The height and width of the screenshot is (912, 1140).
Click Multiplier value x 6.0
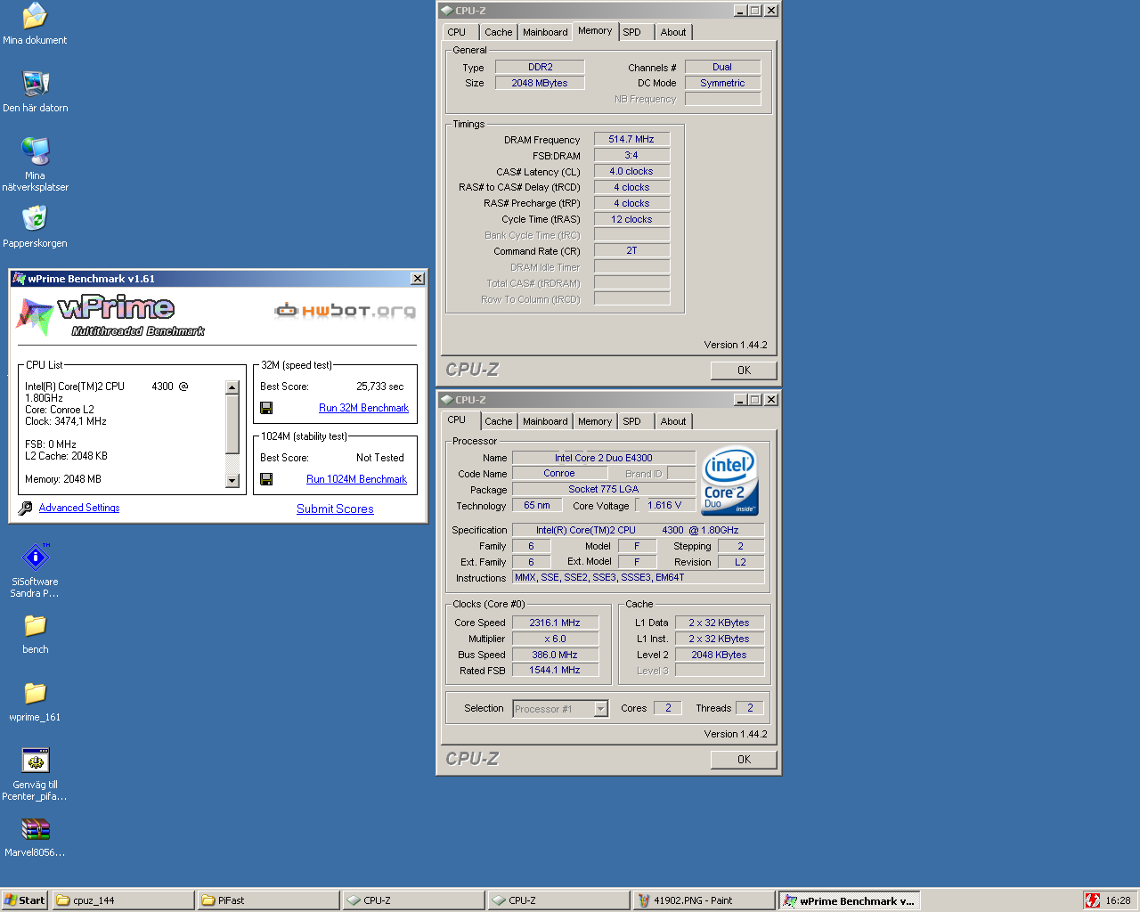[x=555, y=639]
